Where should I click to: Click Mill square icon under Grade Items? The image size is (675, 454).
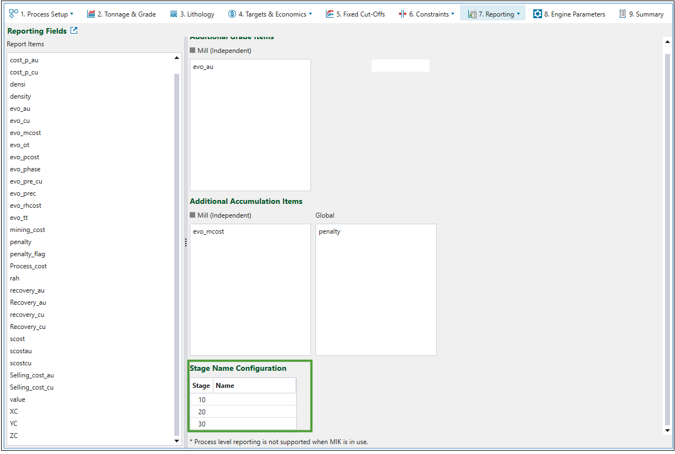click(192, 50)
